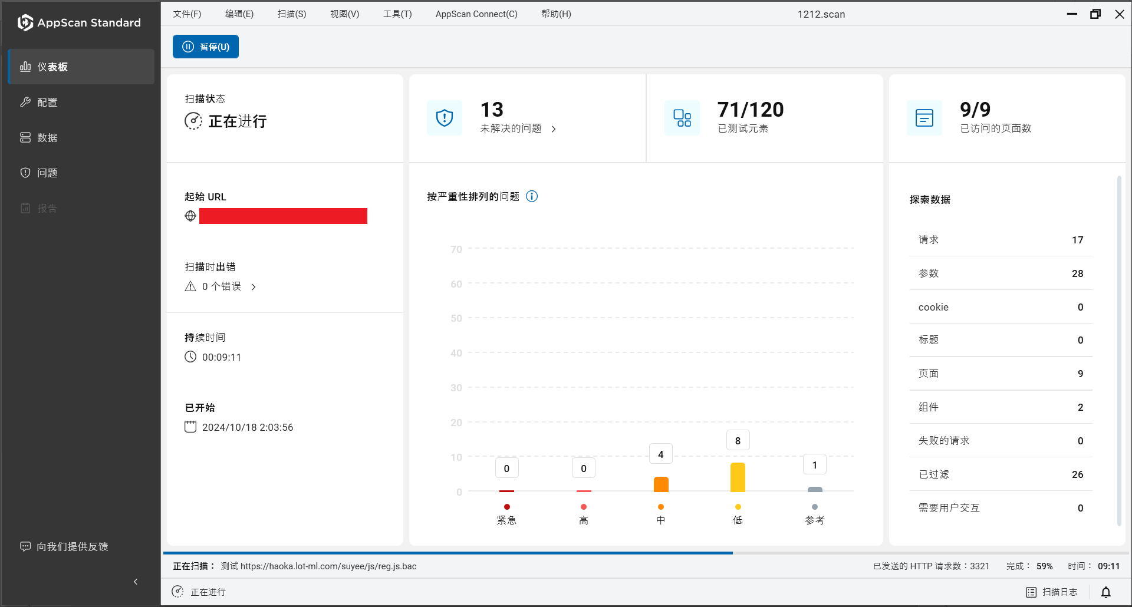Screen dimensions: 1132x607
Task: Click the globe icon beside starting URL
Action: click(x=190, y=216)
